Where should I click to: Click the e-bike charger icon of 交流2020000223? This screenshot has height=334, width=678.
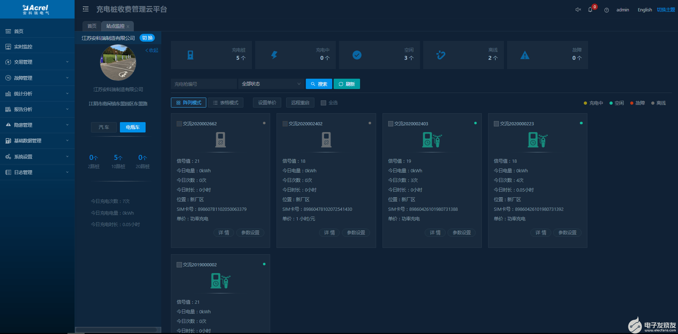[x=538, y=140]
